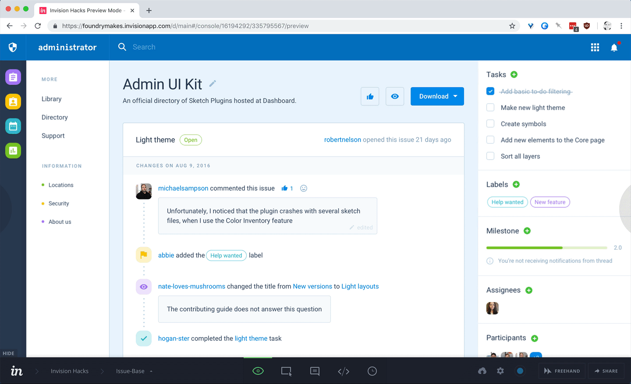
Task: Uncheck 'Add basic to-do filtering' task
Action: (x=490, y=91)
